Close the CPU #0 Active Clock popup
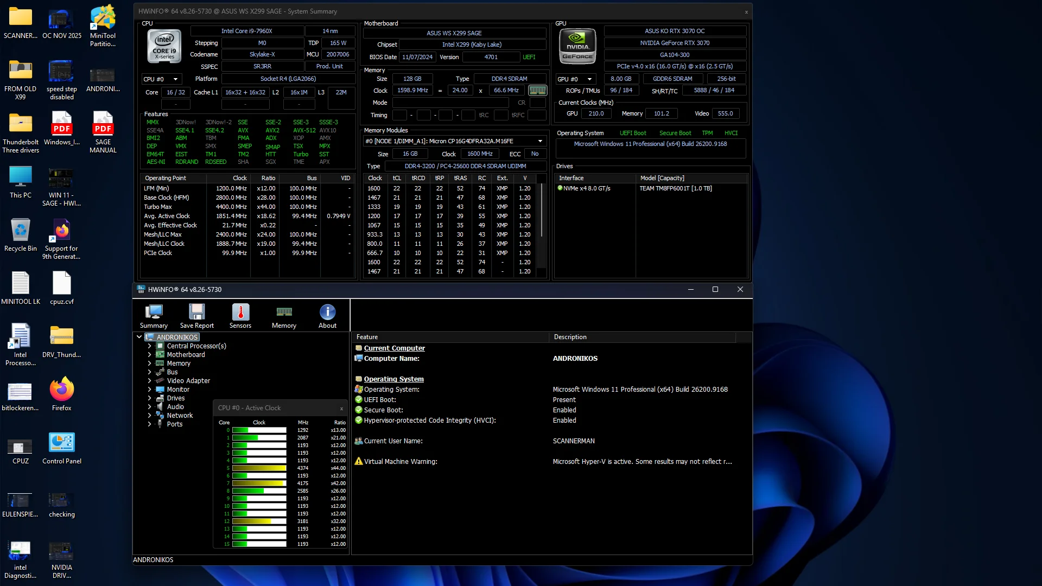This screenshot has width=1042, height=586. click(x=341, y=408)
